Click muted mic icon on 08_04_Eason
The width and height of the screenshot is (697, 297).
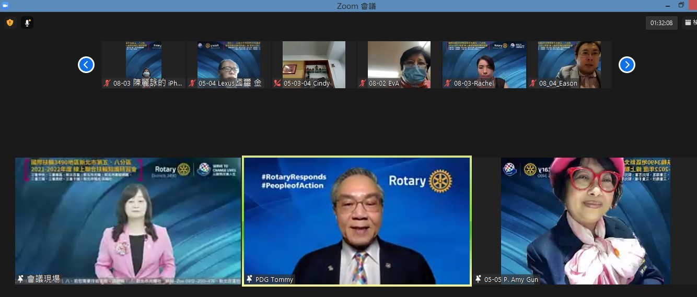(533, 83)
